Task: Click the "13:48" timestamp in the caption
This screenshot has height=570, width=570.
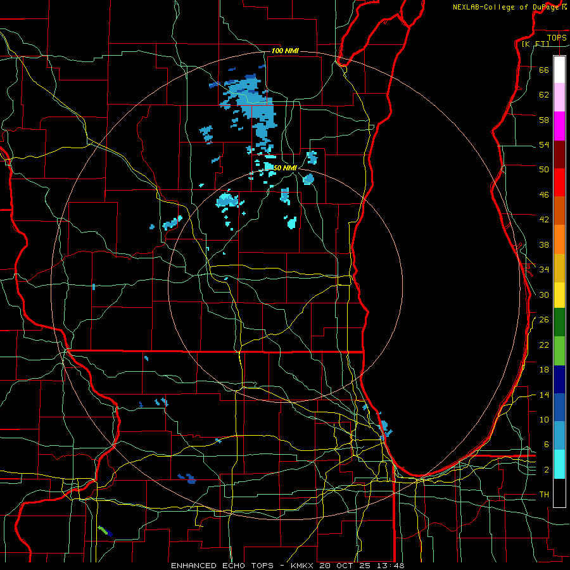Action: [391, 566]
